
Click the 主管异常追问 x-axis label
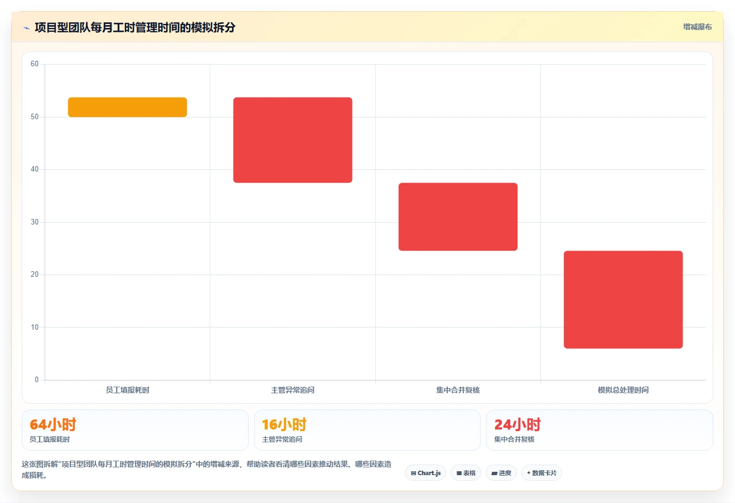(293, 390)
